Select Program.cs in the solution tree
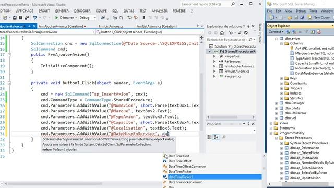Image resolution: width=334 pixels, height=188 pixels. pos(233,76)
